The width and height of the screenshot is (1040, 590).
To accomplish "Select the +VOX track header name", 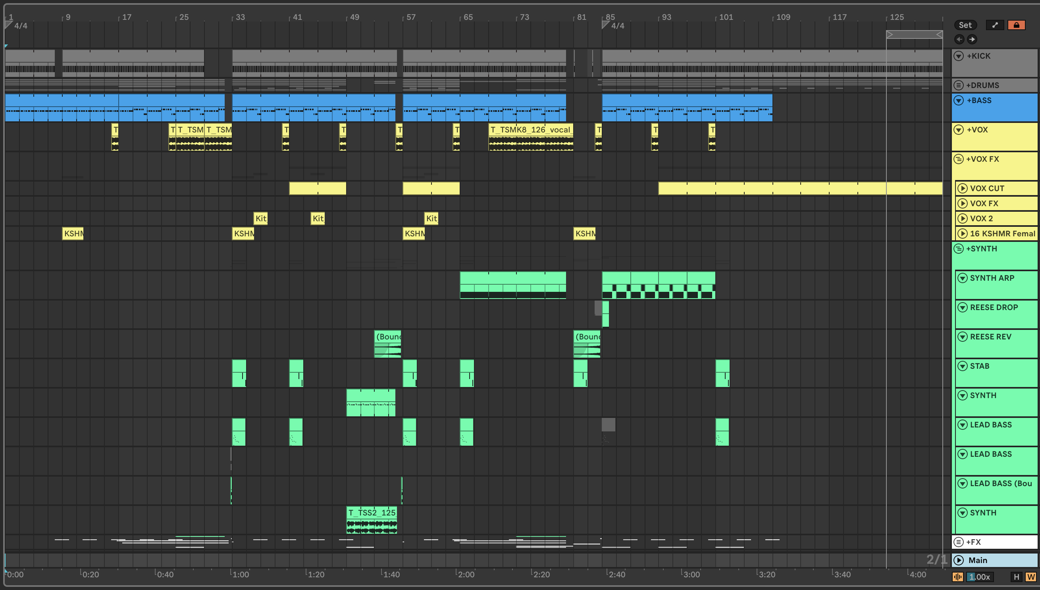I will click(977, 130).
